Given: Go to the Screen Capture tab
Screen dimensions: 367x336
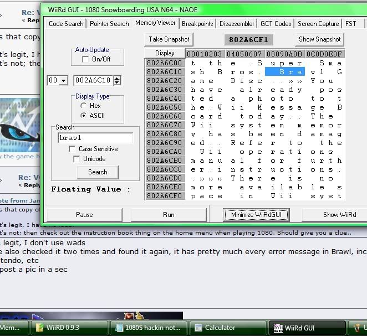Looking at the screenshot, I should pos(318,24).
